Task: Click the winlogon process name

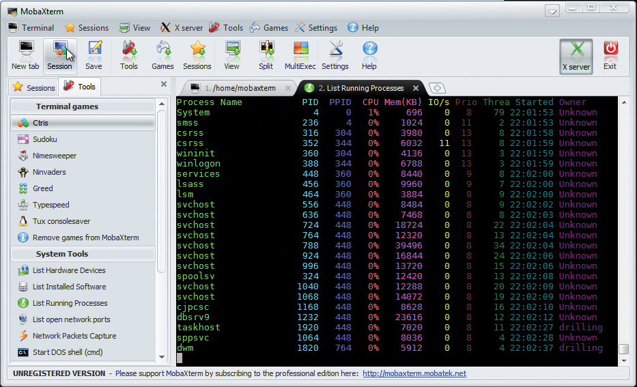Action: [198, 164]
